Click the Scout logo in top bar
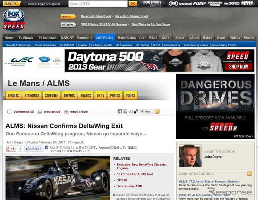Screen dimensions: 258x200 (x=185, y=4)
